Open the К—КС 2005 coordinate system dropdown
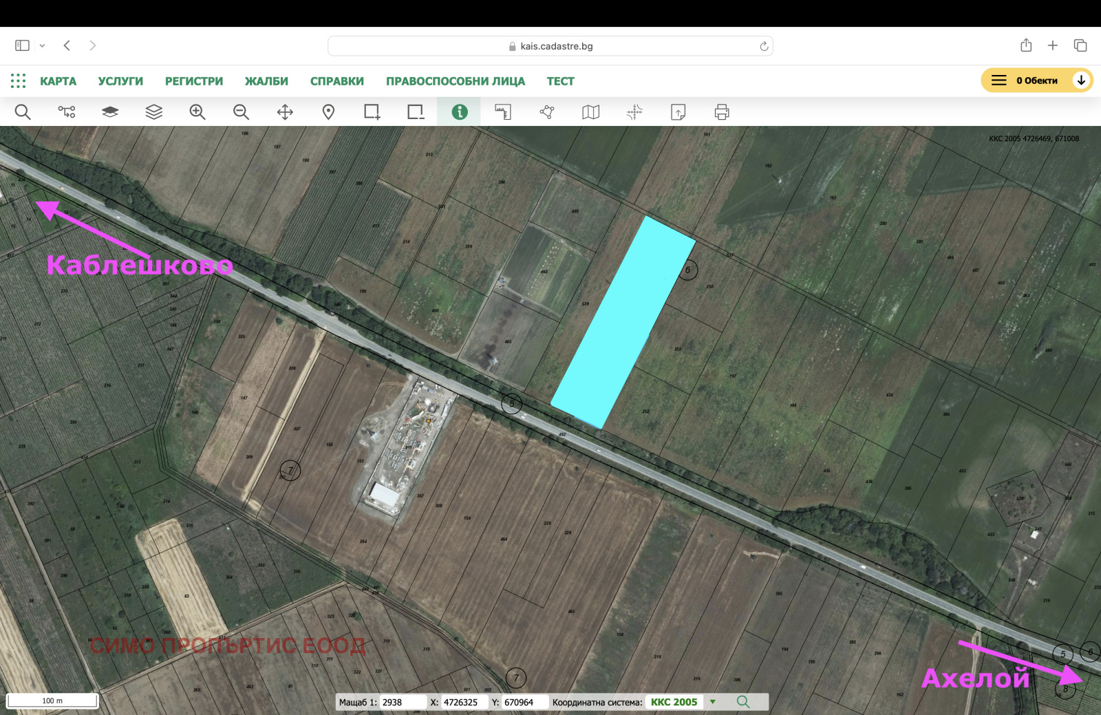The image size is (1101, 715). coord(714,702)
